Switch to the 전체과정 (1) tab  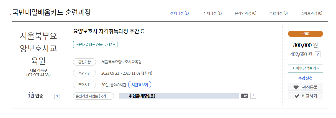[x=179, y=13]
